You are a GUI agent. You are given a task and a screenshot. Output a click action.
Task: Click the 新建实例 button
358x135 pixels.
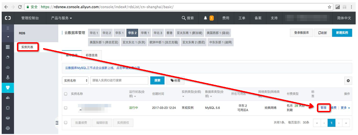click(x=342, y=33)
